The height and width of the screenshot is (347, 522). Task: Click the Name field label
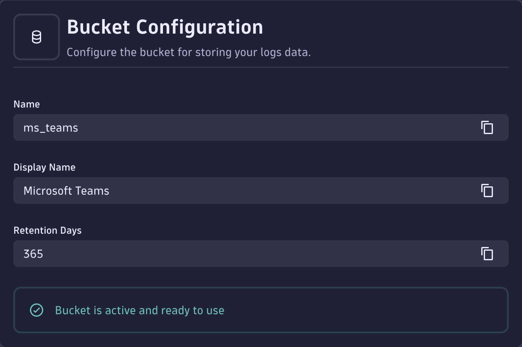point(27,104)
